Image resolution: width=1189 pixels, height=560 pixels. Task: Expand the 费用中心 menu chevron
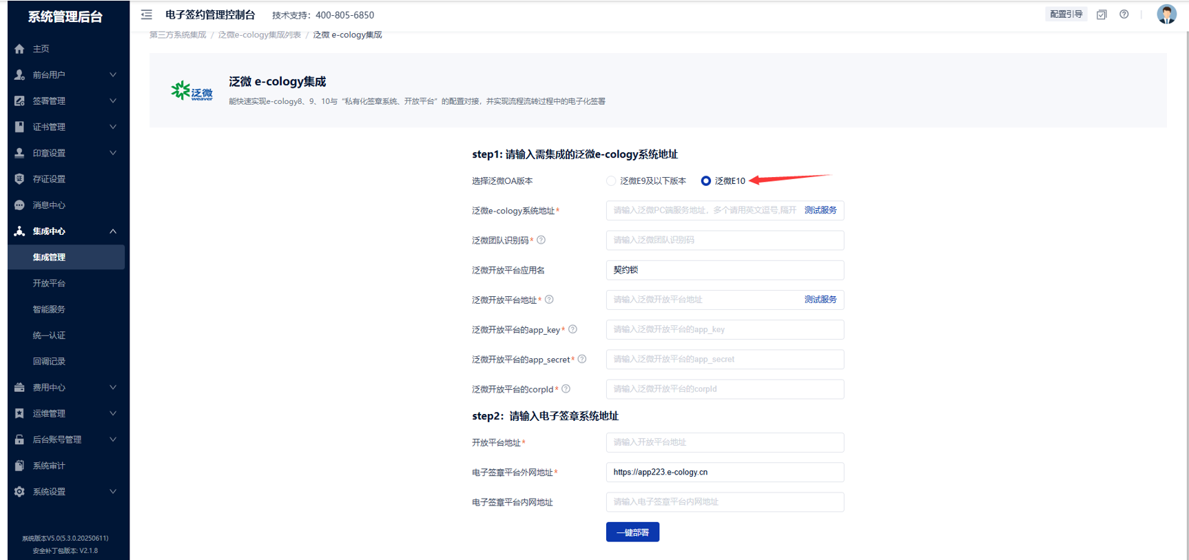click(x=113, y=388)
